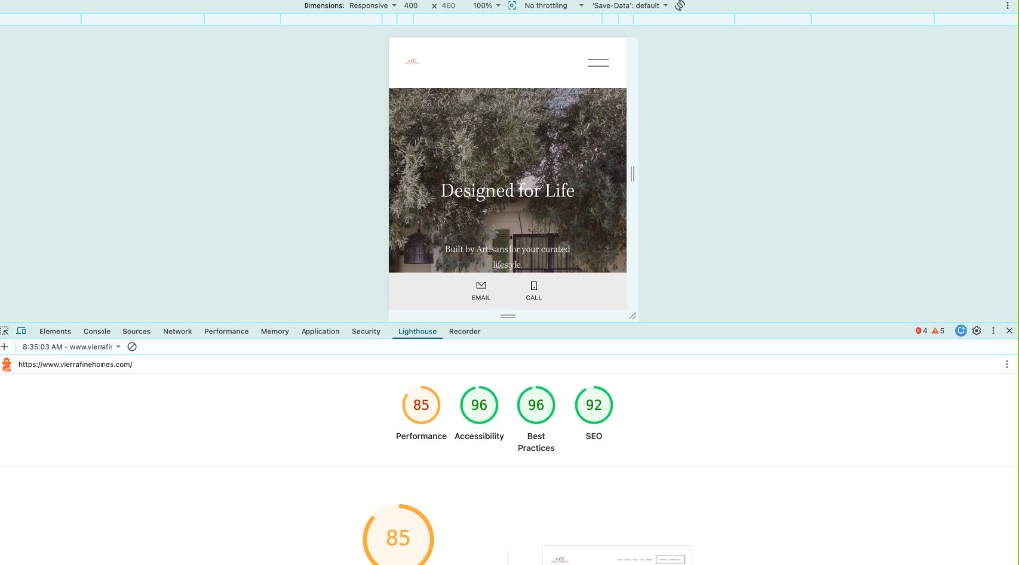Click the viewport corner resize handle
The width and height of the screenshot is (1019, 565).
point(632,316)
